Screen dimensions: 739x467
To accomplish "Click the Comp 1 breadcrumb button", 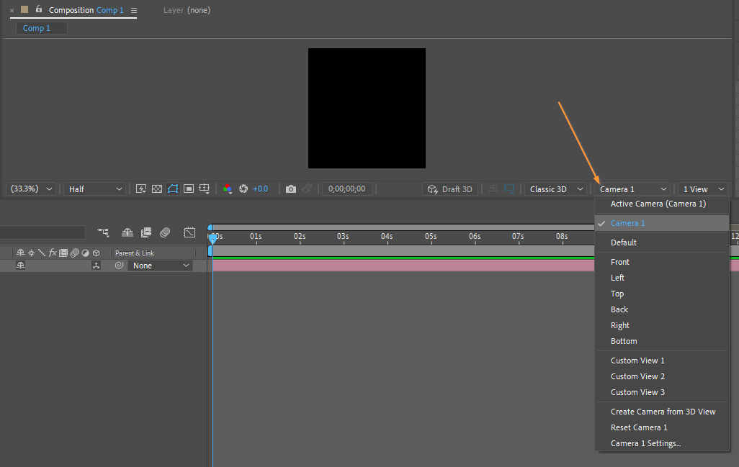I will (x=42, y=28).
